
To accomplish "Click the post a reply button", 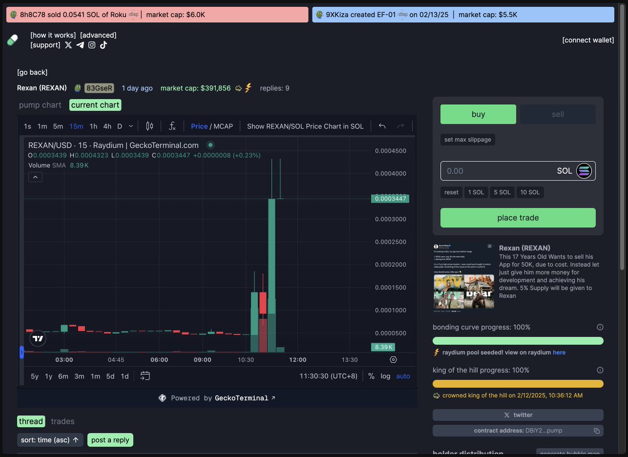I will click(110, 440).
